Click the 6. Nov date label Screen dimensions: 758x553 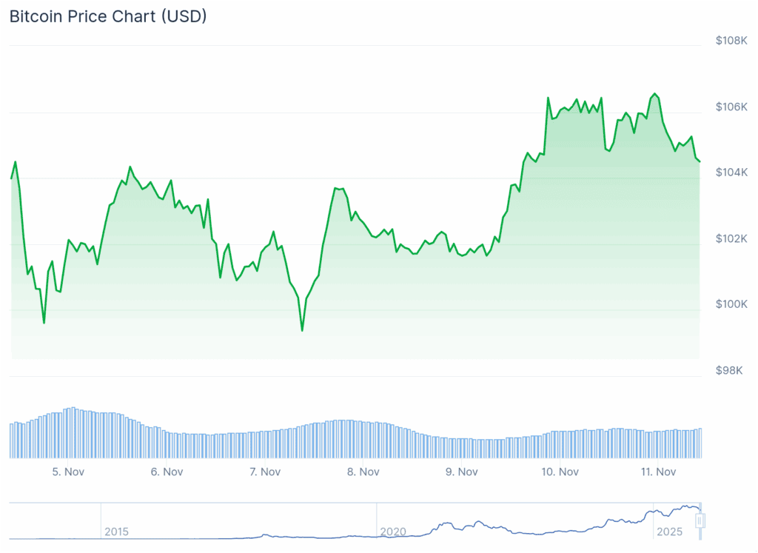(167, 472)
